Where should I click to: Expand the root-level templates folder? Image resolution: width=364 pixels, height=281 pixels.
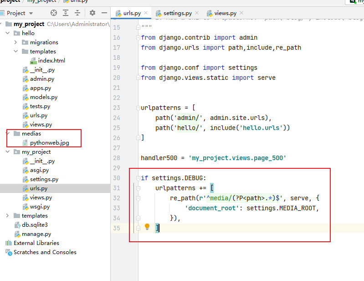click(x=7, y=216)
